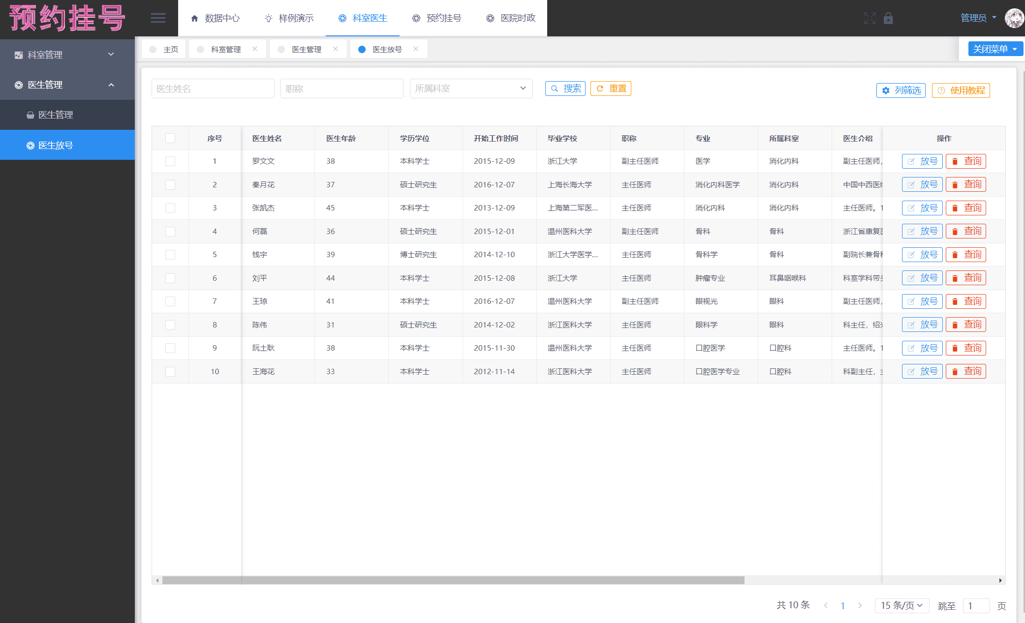The width and height of the screenshot is (1025, 623).
Task: Click the hamburger menu collapse icon
Action: point(158,18)
